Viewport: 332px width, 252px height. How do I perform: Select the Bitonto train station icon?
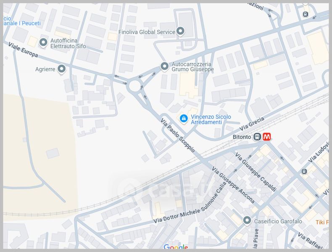click(x=257, y=136)
